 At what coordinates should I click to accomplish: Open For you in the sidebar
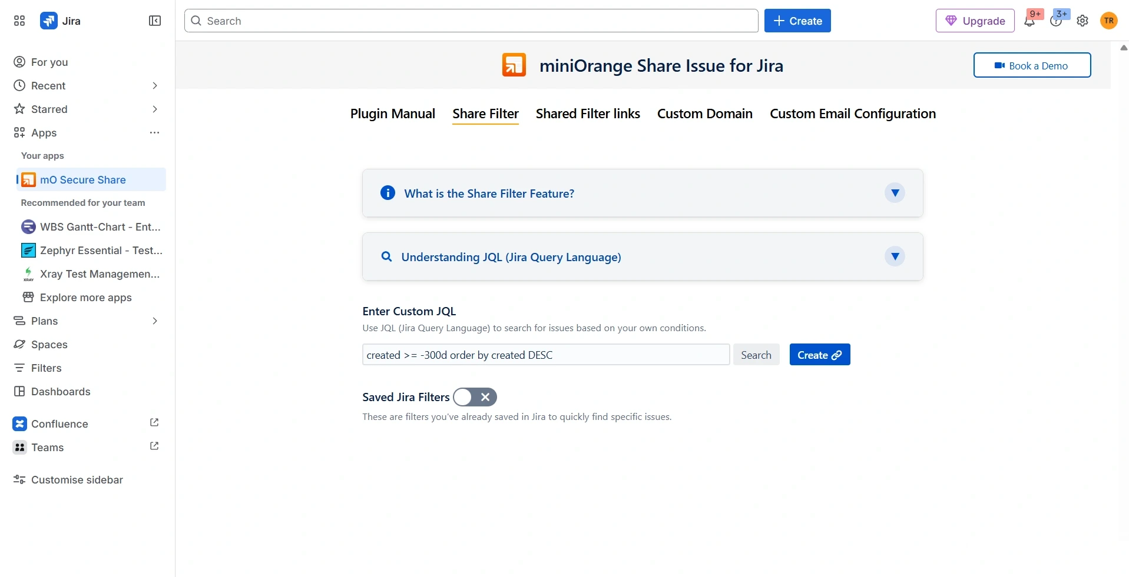tap(88, 62)
